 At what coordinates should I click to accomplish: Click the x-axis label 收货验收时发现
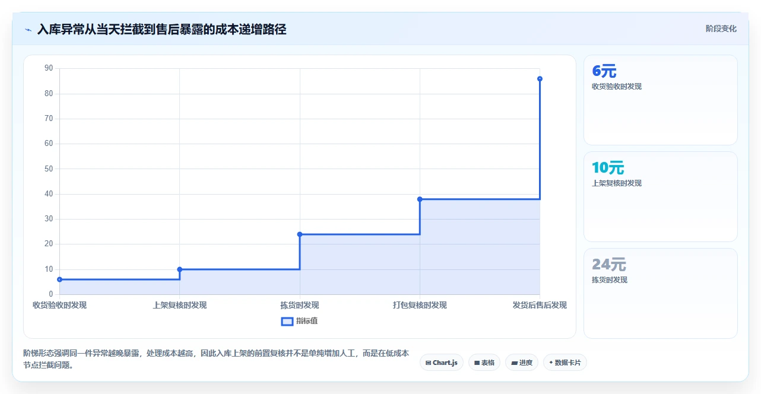point(59,305)
